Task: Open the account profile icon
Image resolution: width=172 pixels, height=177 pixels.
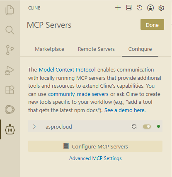Action: 150,8
